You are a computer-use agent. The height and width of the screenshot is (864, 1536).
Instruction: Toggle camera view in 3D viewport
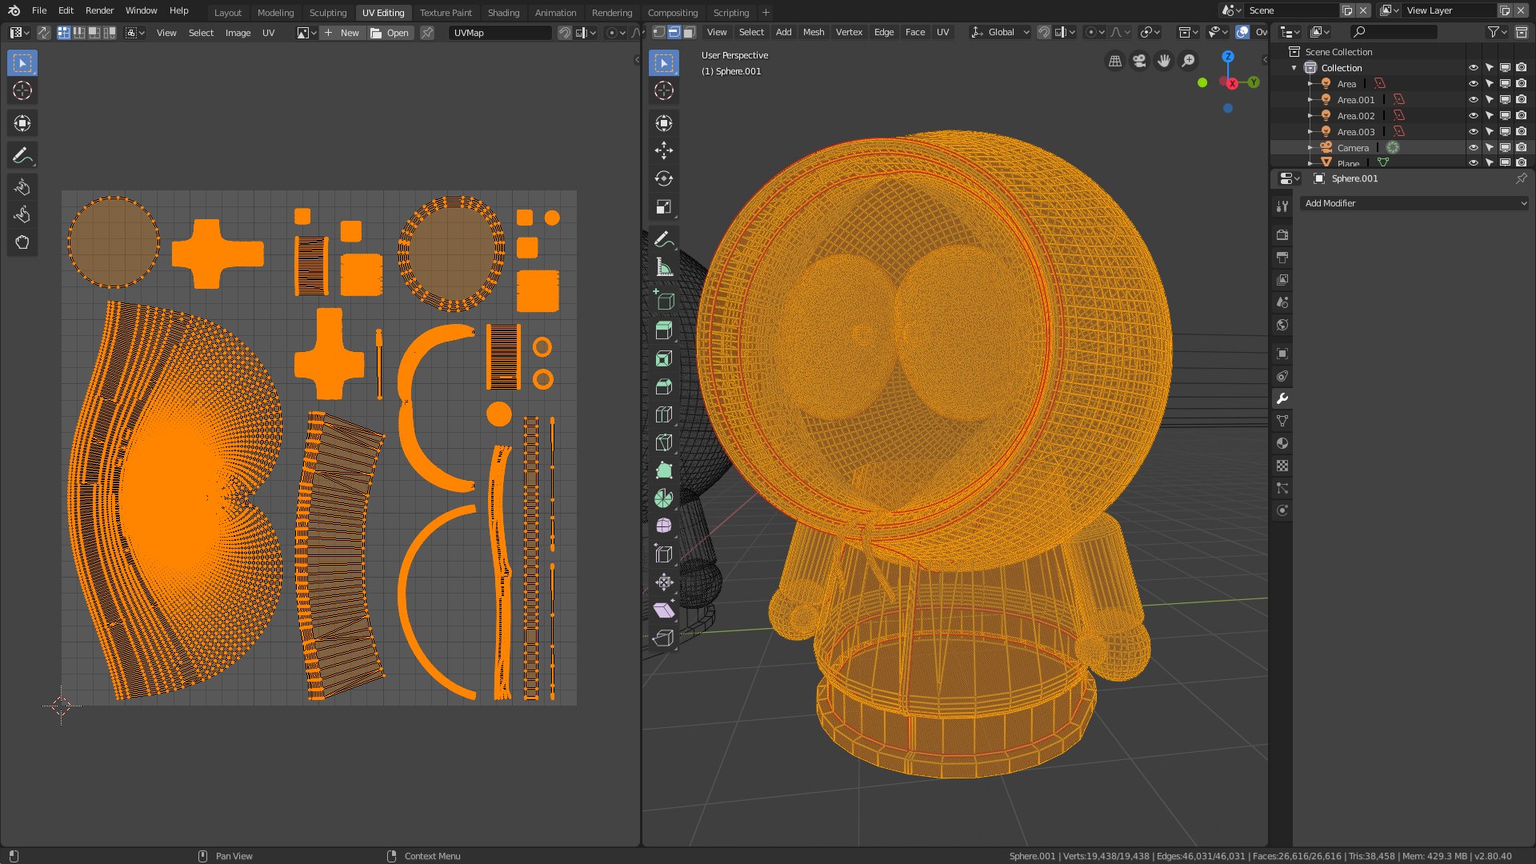coord(1139,61)
